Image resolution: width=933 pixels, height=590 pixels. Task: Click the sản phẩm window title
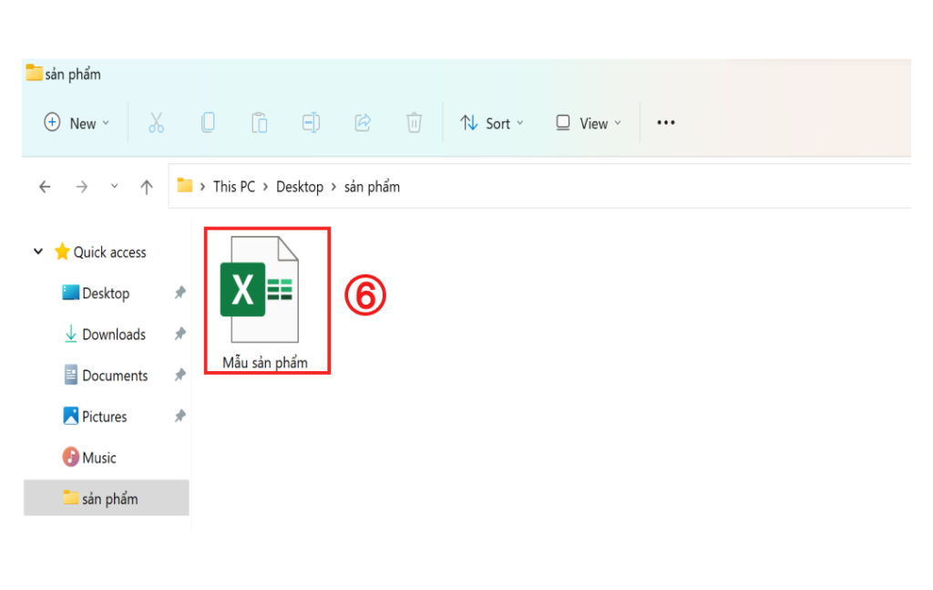click(x=73, y=75)
